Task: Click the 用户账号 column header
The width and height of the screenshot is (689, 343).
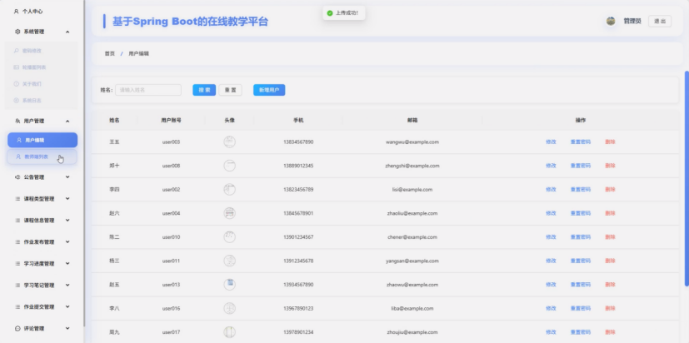Action: point(171,120)
